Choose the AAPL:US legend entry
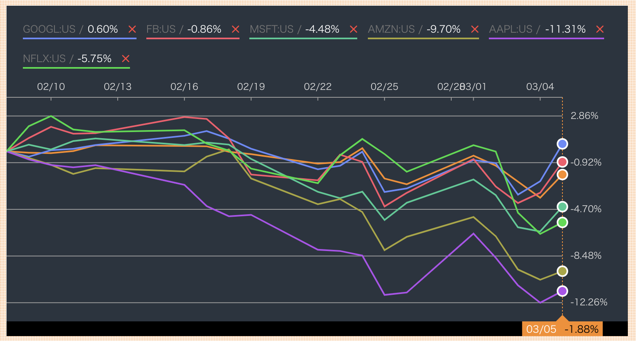This screenshot has height=341, width=636. click(511, 29)
